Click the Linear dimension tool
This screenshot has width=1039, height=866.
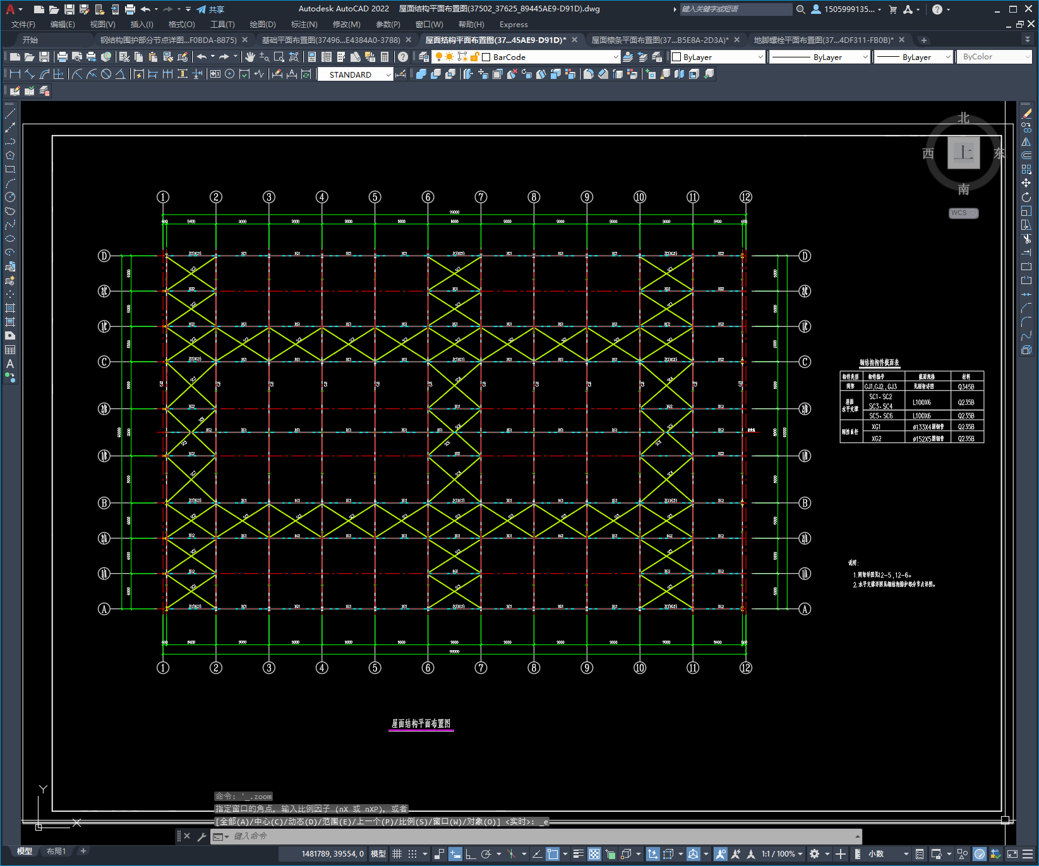(x=15, y=74)
